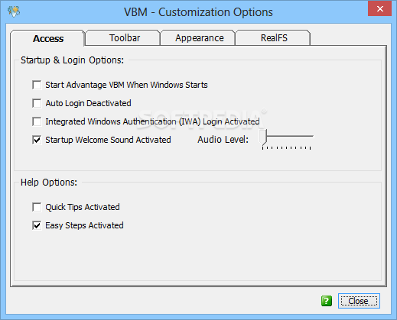Click the Close button at the bottom
This screenshot has height=320, width=397.
click(x=359, y=301)
